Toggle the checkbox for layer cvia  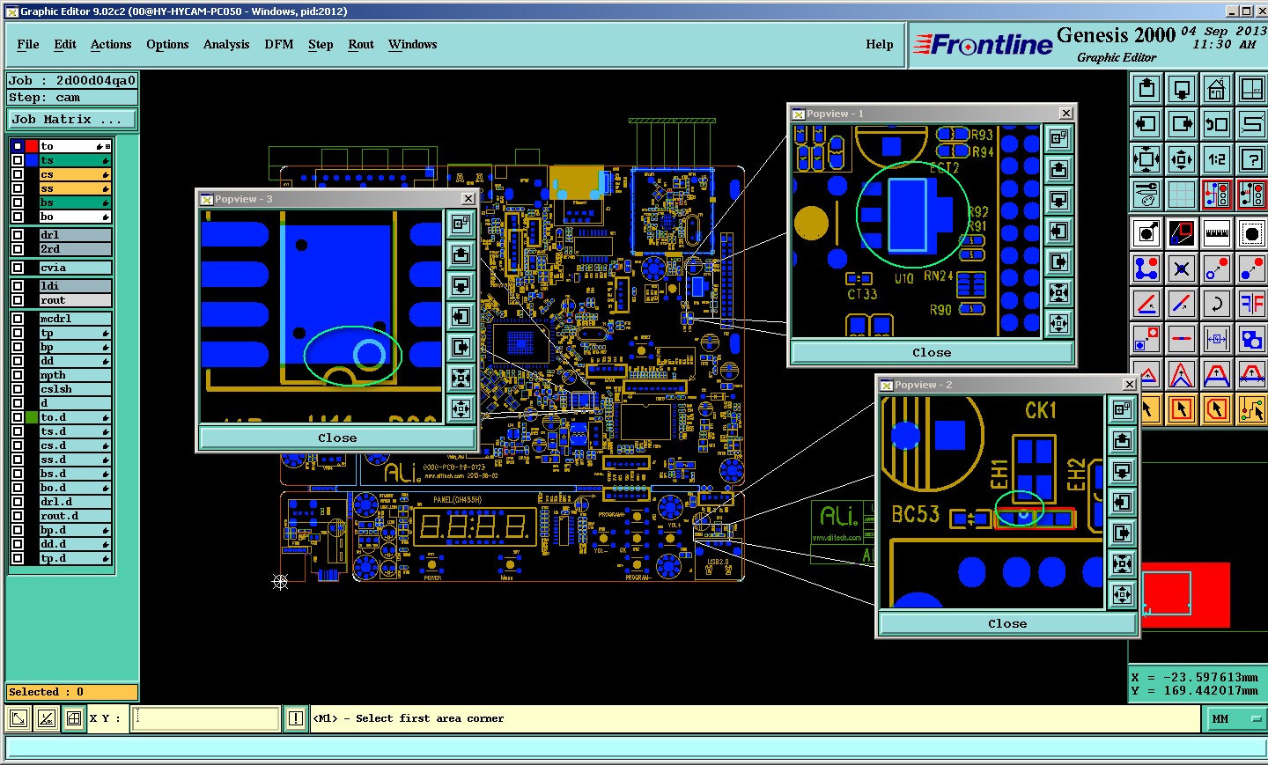18,268
